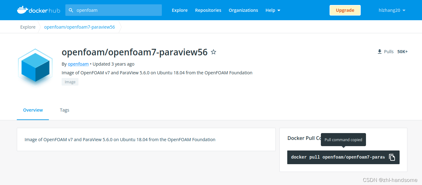Open the Help dropdown menu
The image size is (422, 185).
(273, 10)
